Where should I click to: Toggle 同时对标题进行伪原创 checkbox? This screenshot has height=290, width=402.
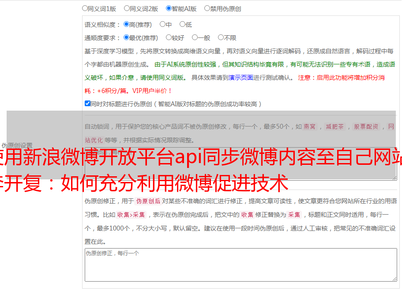(x=87, y=104)
